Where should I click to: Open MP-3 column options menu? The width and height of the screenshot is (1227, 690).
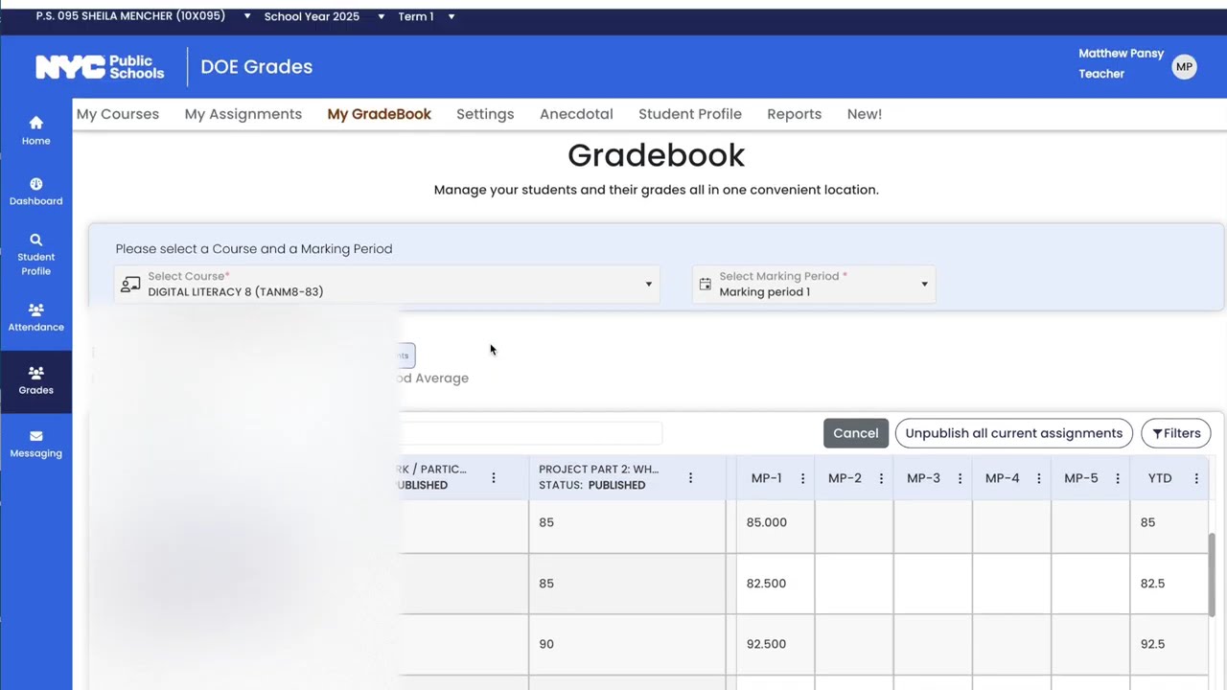click(960, 478)
